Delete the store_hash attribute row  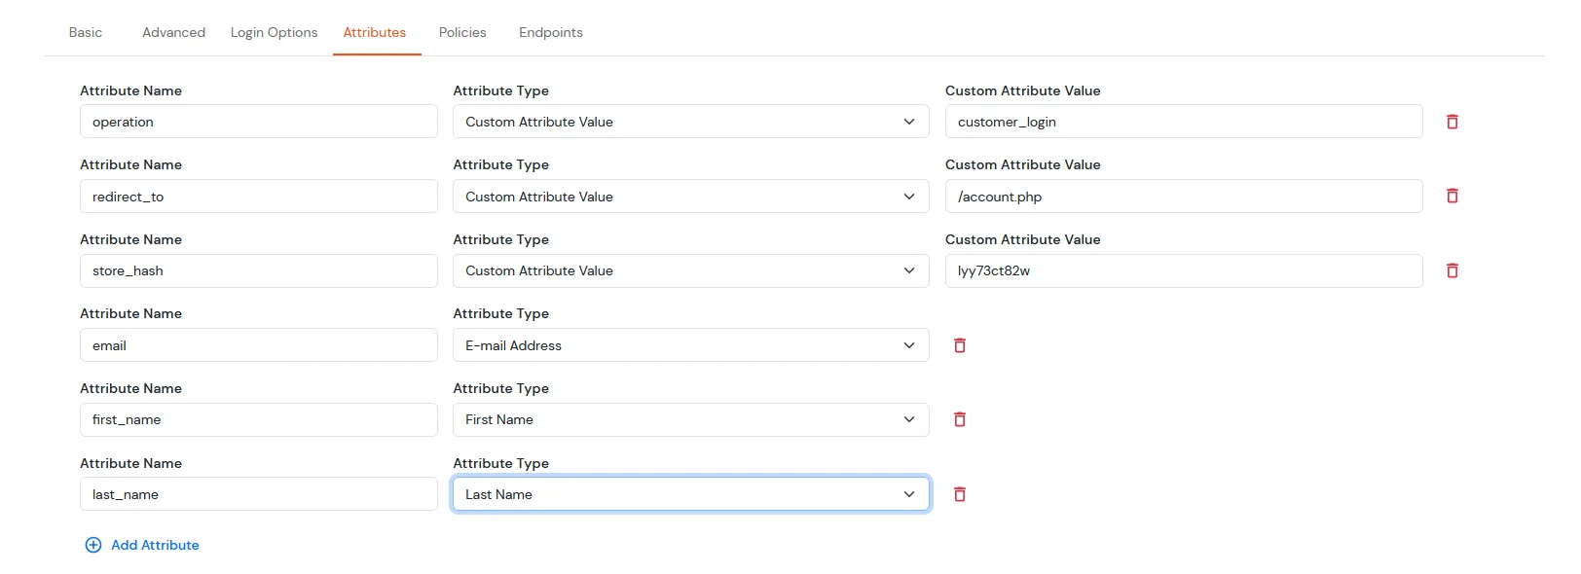point(1452,270)
